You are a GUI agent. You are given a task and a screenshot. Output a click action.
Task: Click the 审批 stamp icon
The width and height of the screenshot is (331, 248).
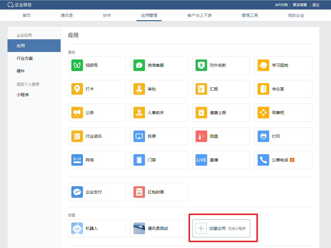(139, 89)
